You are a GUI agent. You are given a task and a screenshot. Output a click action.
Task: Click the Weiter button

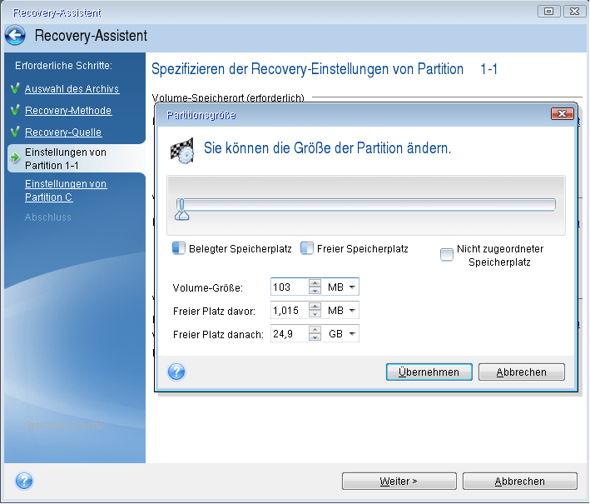pos(398,482)
